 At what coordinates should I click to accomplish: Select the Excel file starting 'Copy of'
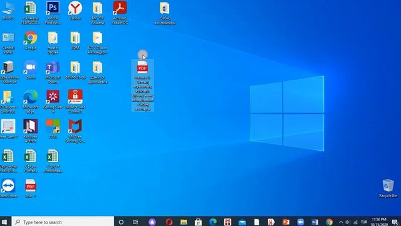point(53,161)
